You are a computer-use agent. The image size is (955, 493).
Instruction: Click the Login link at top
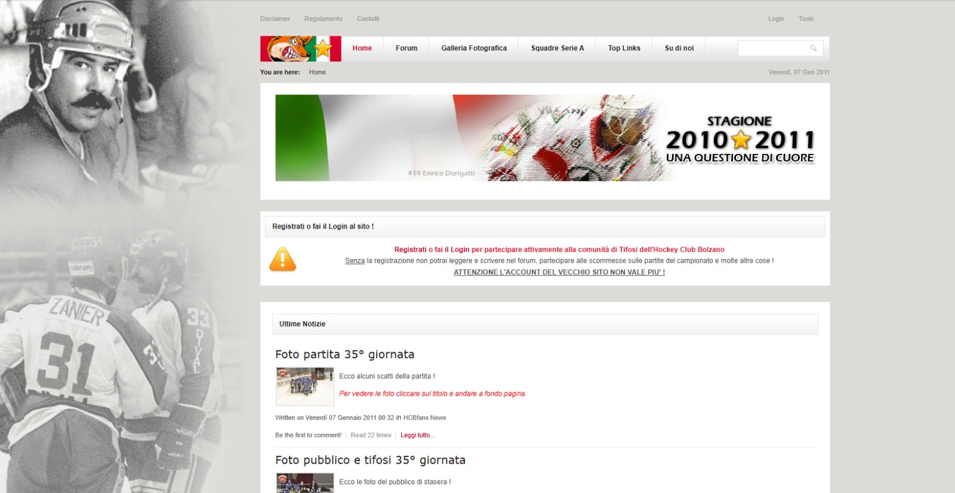click(x=776, y=19)
